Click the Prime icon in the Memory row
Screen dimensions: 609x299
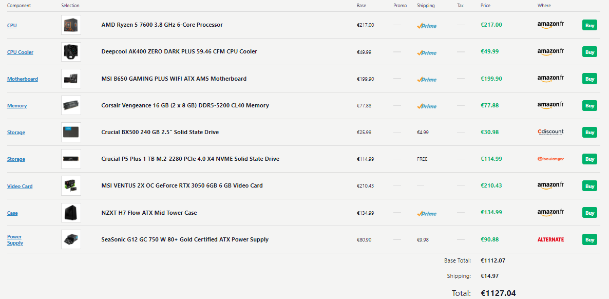[x=427, y=106]
